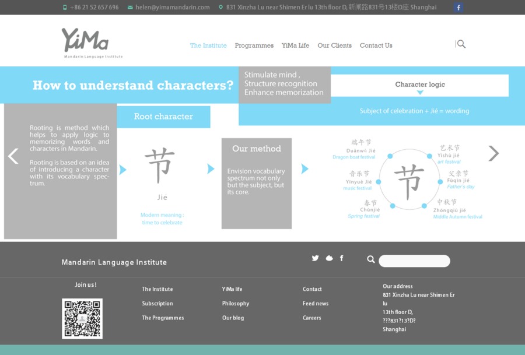This screenshot has width=525, height=355.
Task: Click the Root character label
Action: 163,117
